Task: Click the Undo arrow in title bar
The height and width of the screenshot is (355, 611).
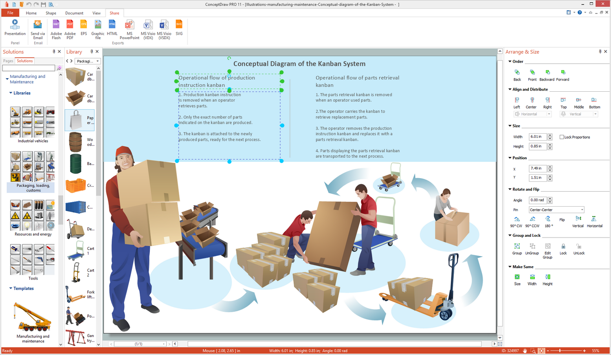Action: tap(29, 4)
